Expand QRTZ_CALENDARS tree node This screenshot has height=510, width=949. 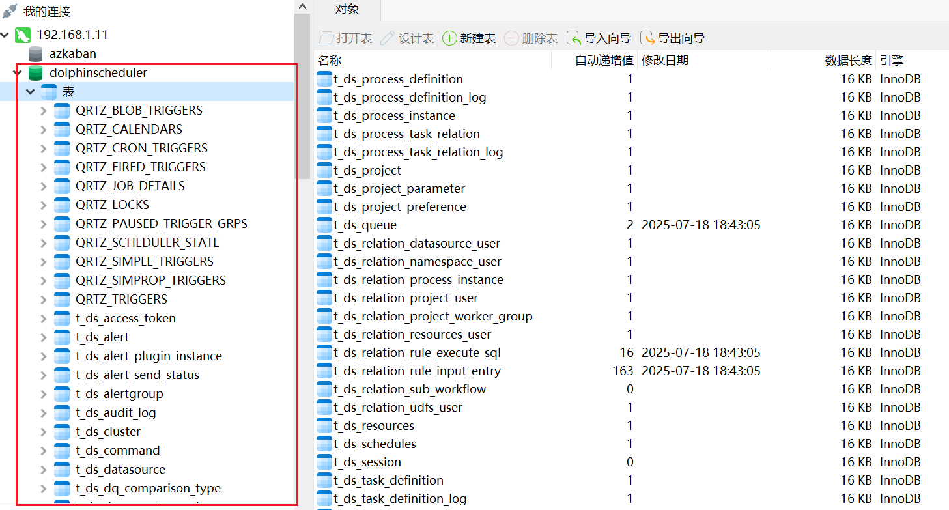pos(43,130)
